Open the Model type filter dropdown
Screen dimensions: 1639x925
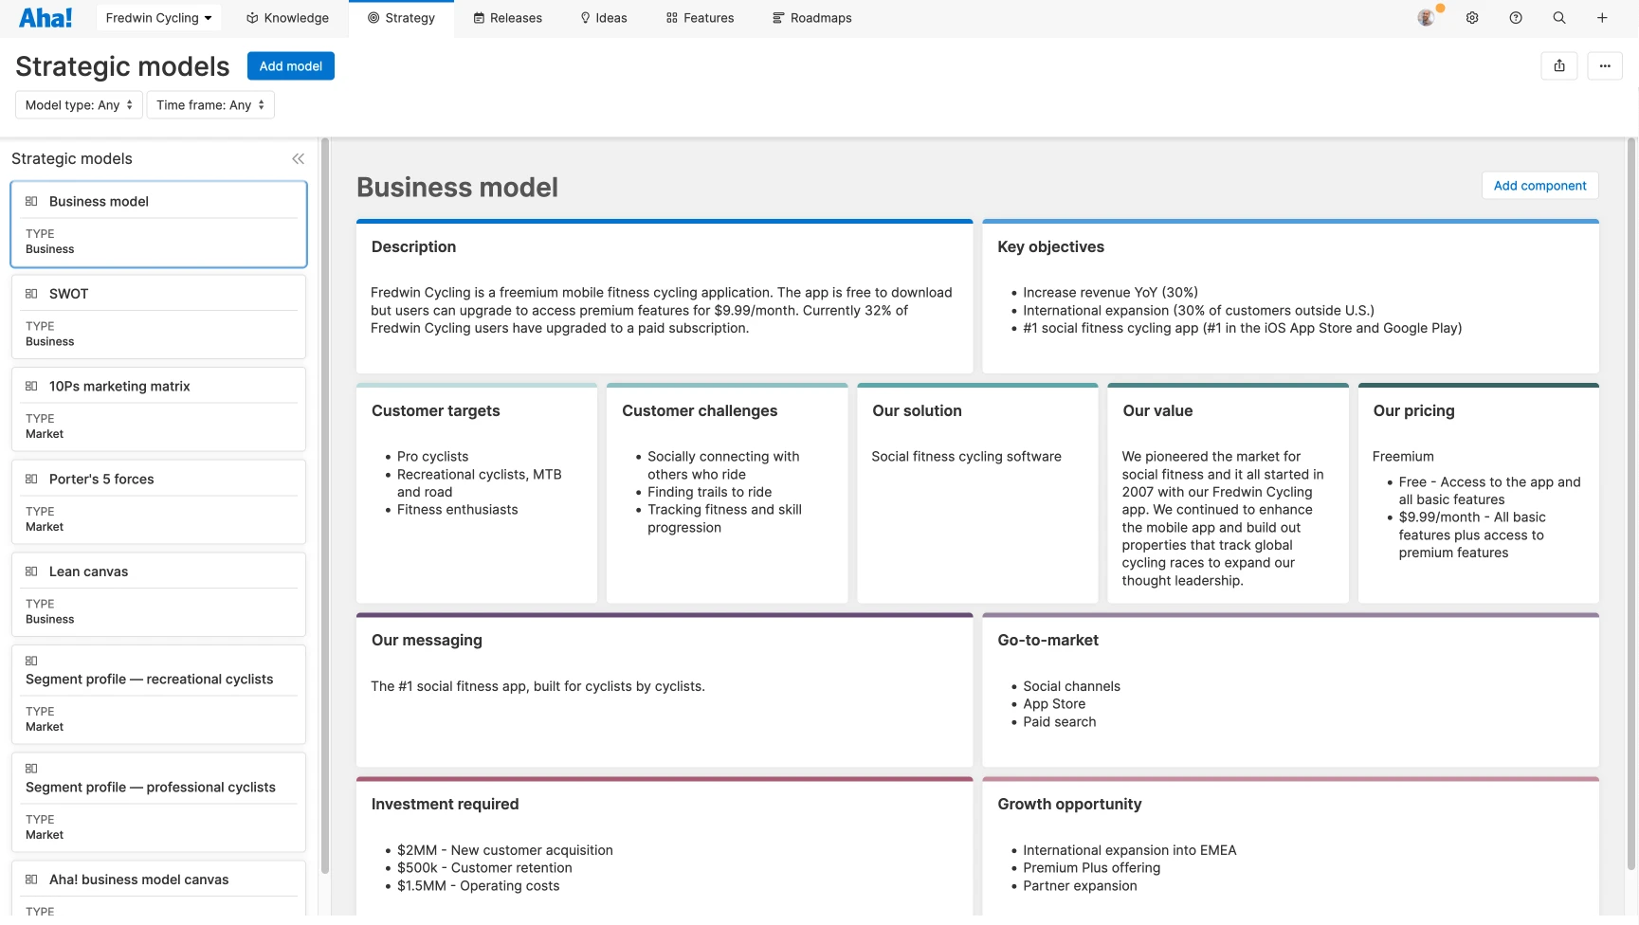[78, 104]
